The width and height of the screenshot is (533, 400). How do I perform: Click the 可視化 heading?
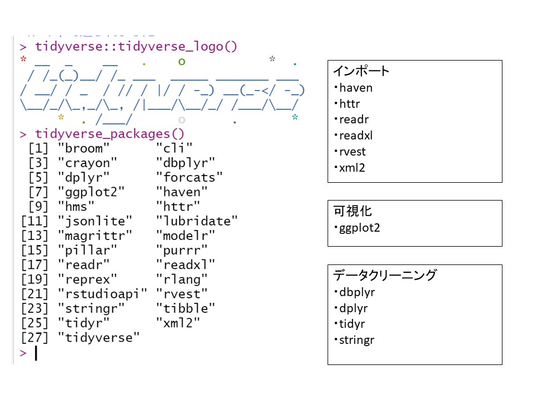(353, 211)
